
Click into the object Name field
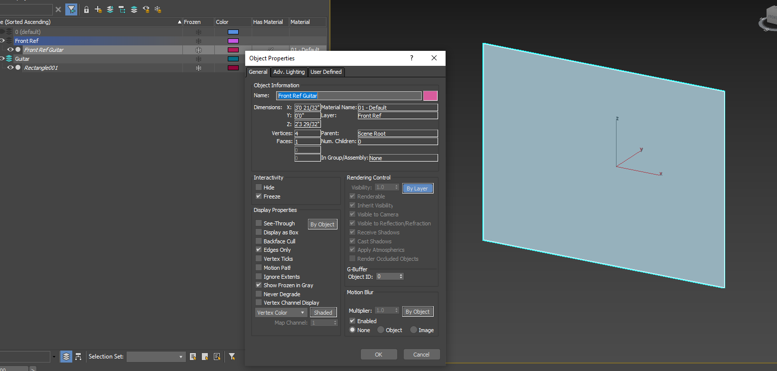click(x=349, y=96)
